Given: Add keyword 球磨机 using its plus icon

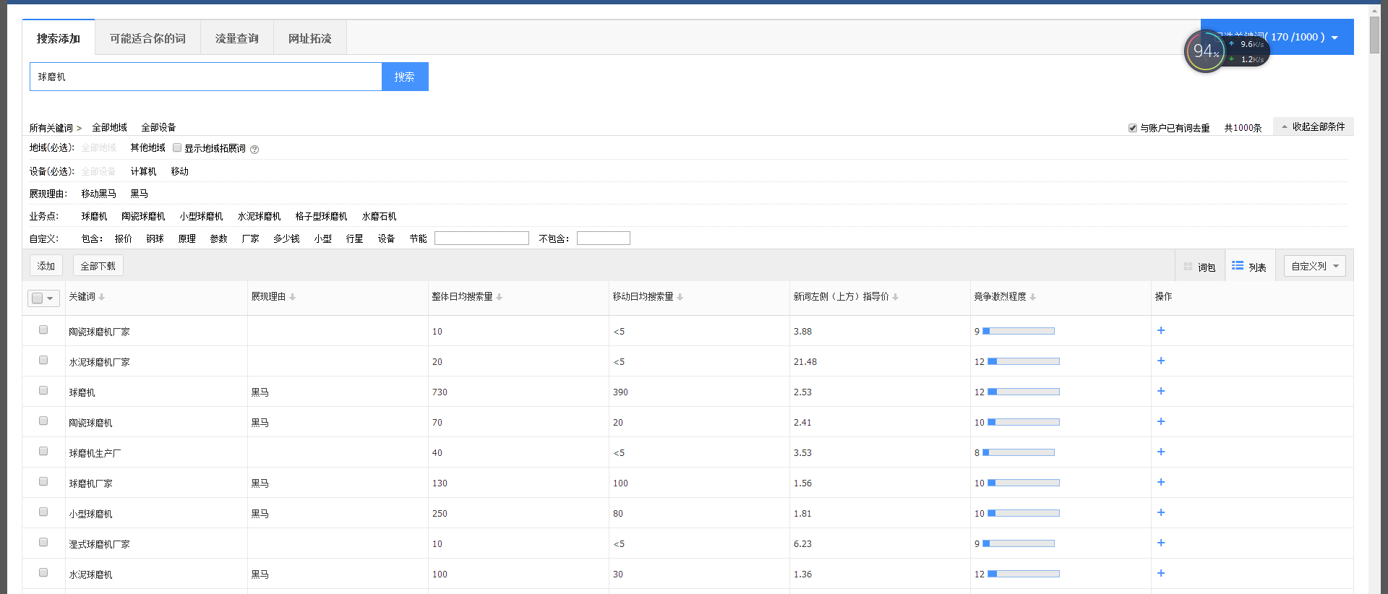Looking at the screenshot, I should [1160, 391].
